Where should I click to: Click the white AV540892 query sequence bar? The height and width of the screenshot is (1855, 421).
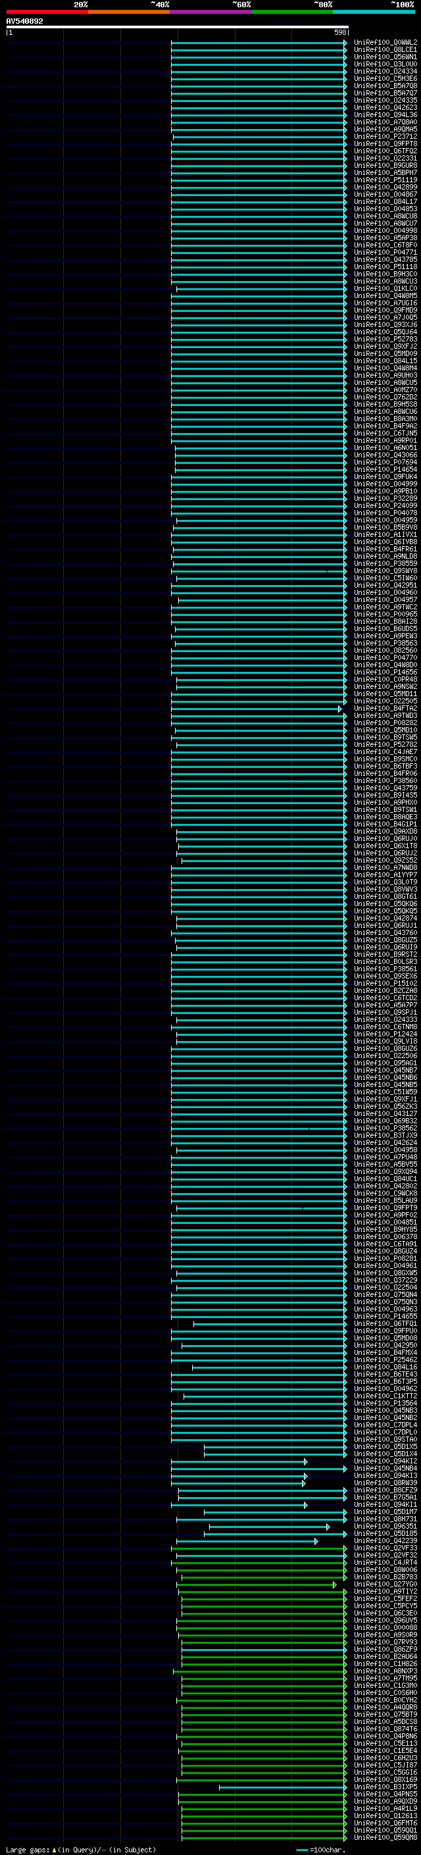click(177, 28)
